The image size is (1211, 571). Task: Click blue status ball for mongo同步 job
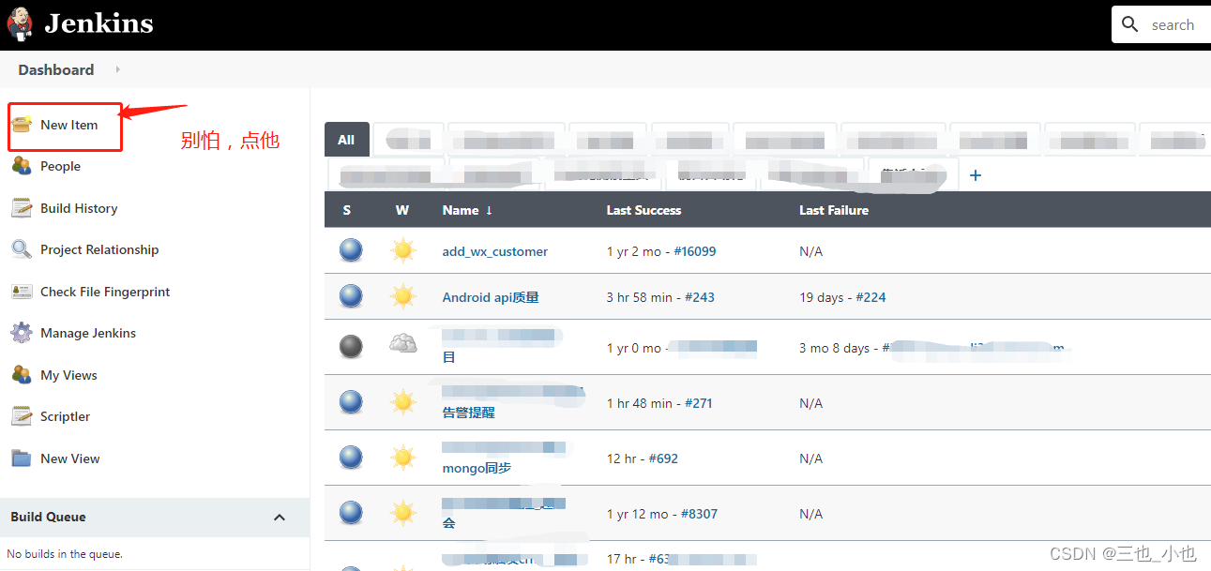351,458
